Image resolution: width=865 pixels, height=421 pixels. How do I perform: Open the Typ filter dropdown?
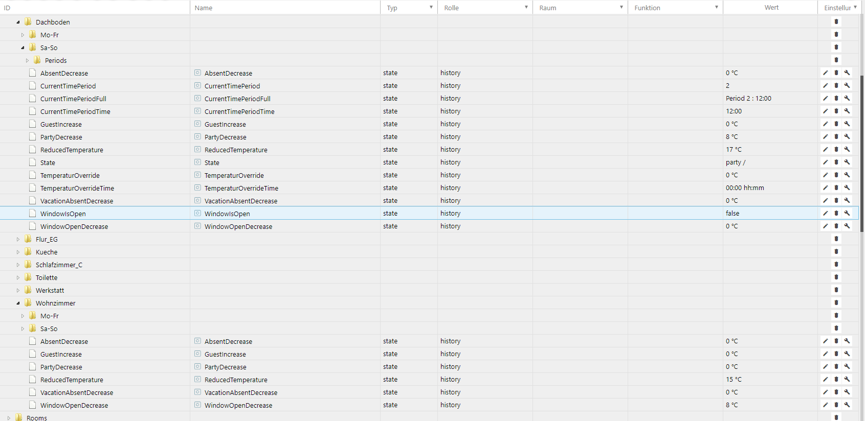point(431,7)
